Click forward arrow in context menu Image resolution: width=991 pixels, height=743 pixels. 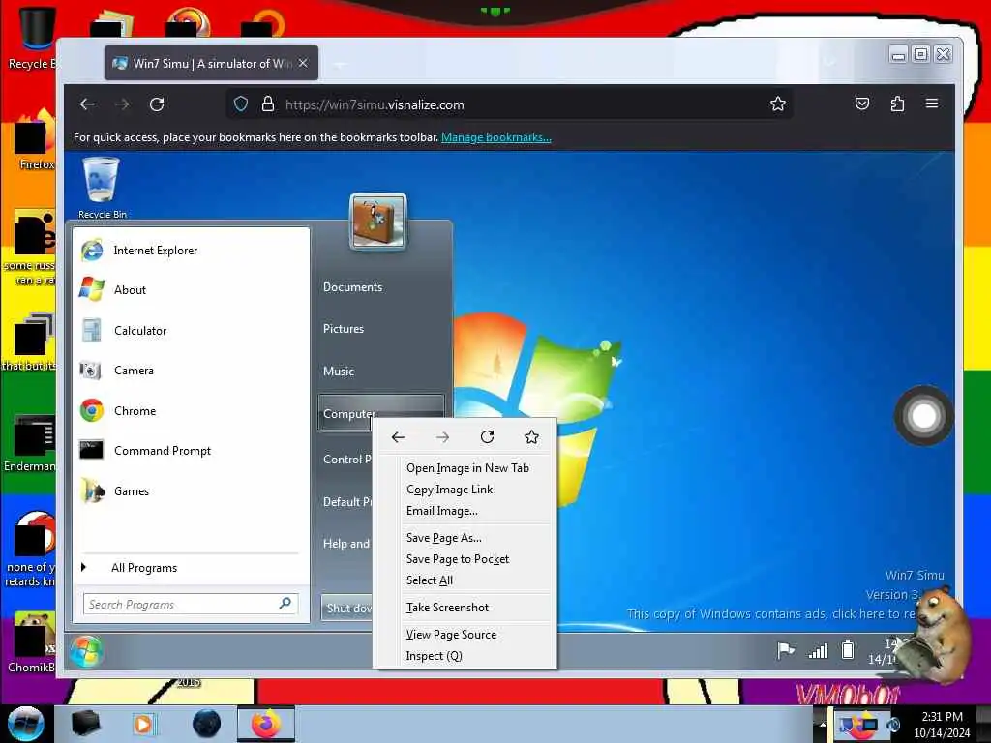[443, 437]
